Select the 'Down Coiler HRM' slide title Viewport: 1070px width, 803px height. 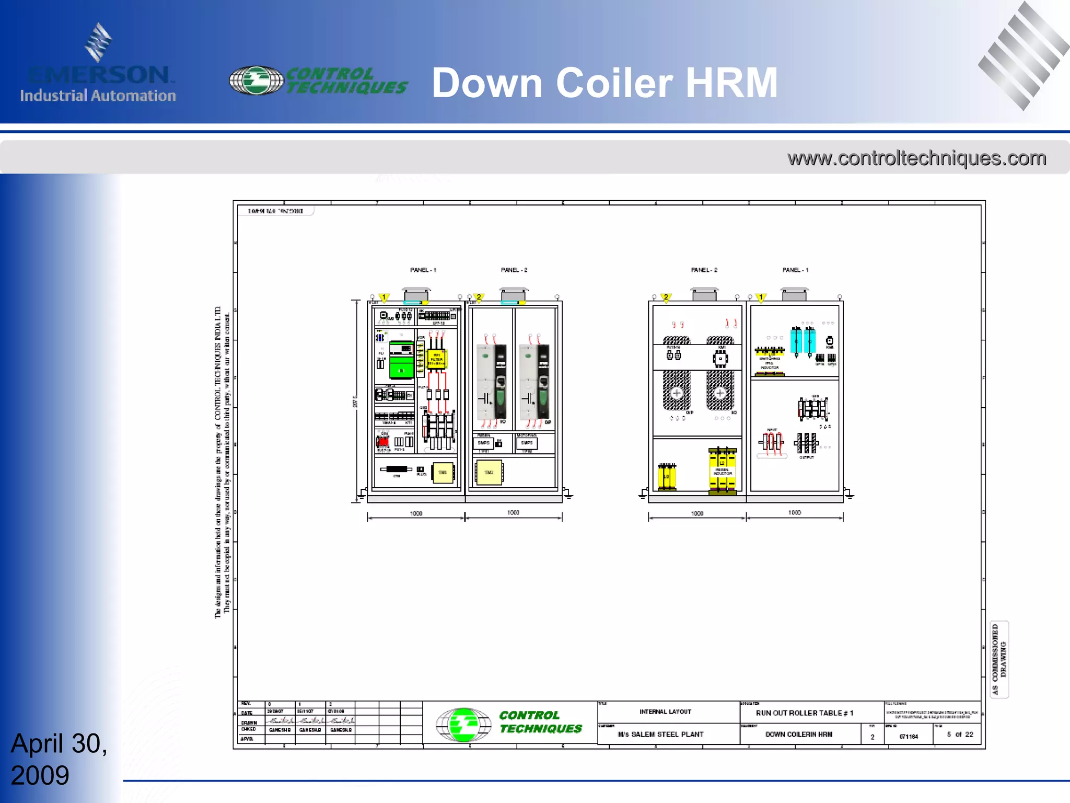click(604, 83)
